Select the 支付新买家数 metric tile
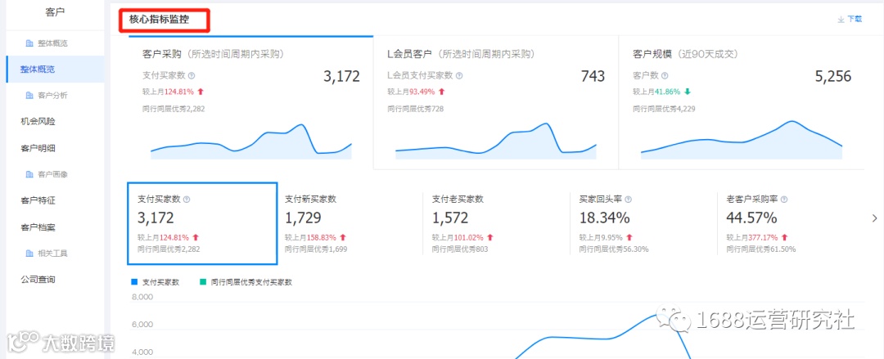 click(x=350, y=223)
